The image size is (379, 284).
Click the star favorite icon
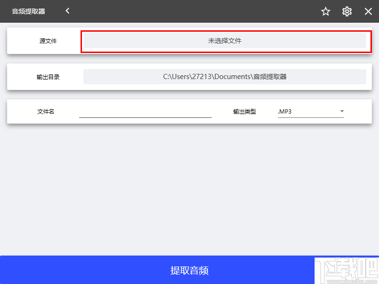click(x=325, y=11)
